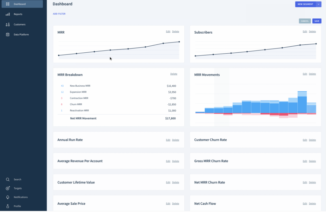
Task: Select Reports from the navigation menu
Action: [18, 14]
